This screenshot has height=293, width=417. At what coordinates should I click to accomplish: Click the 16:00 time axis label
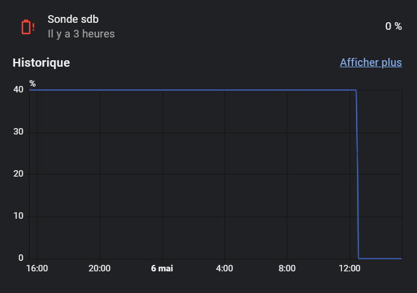[37, 268]
